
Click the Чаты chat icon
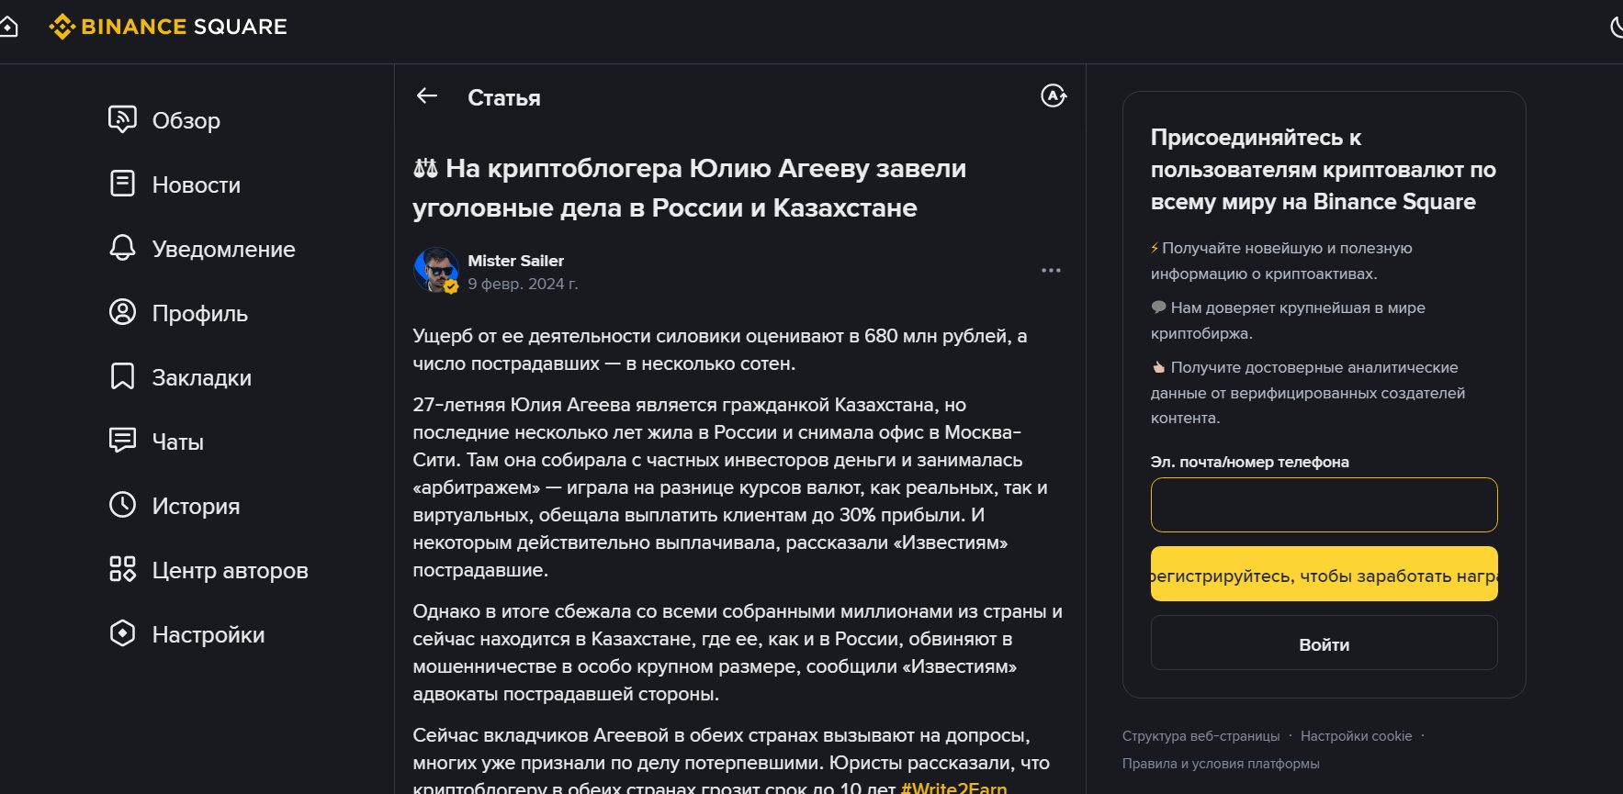point(122,441)
